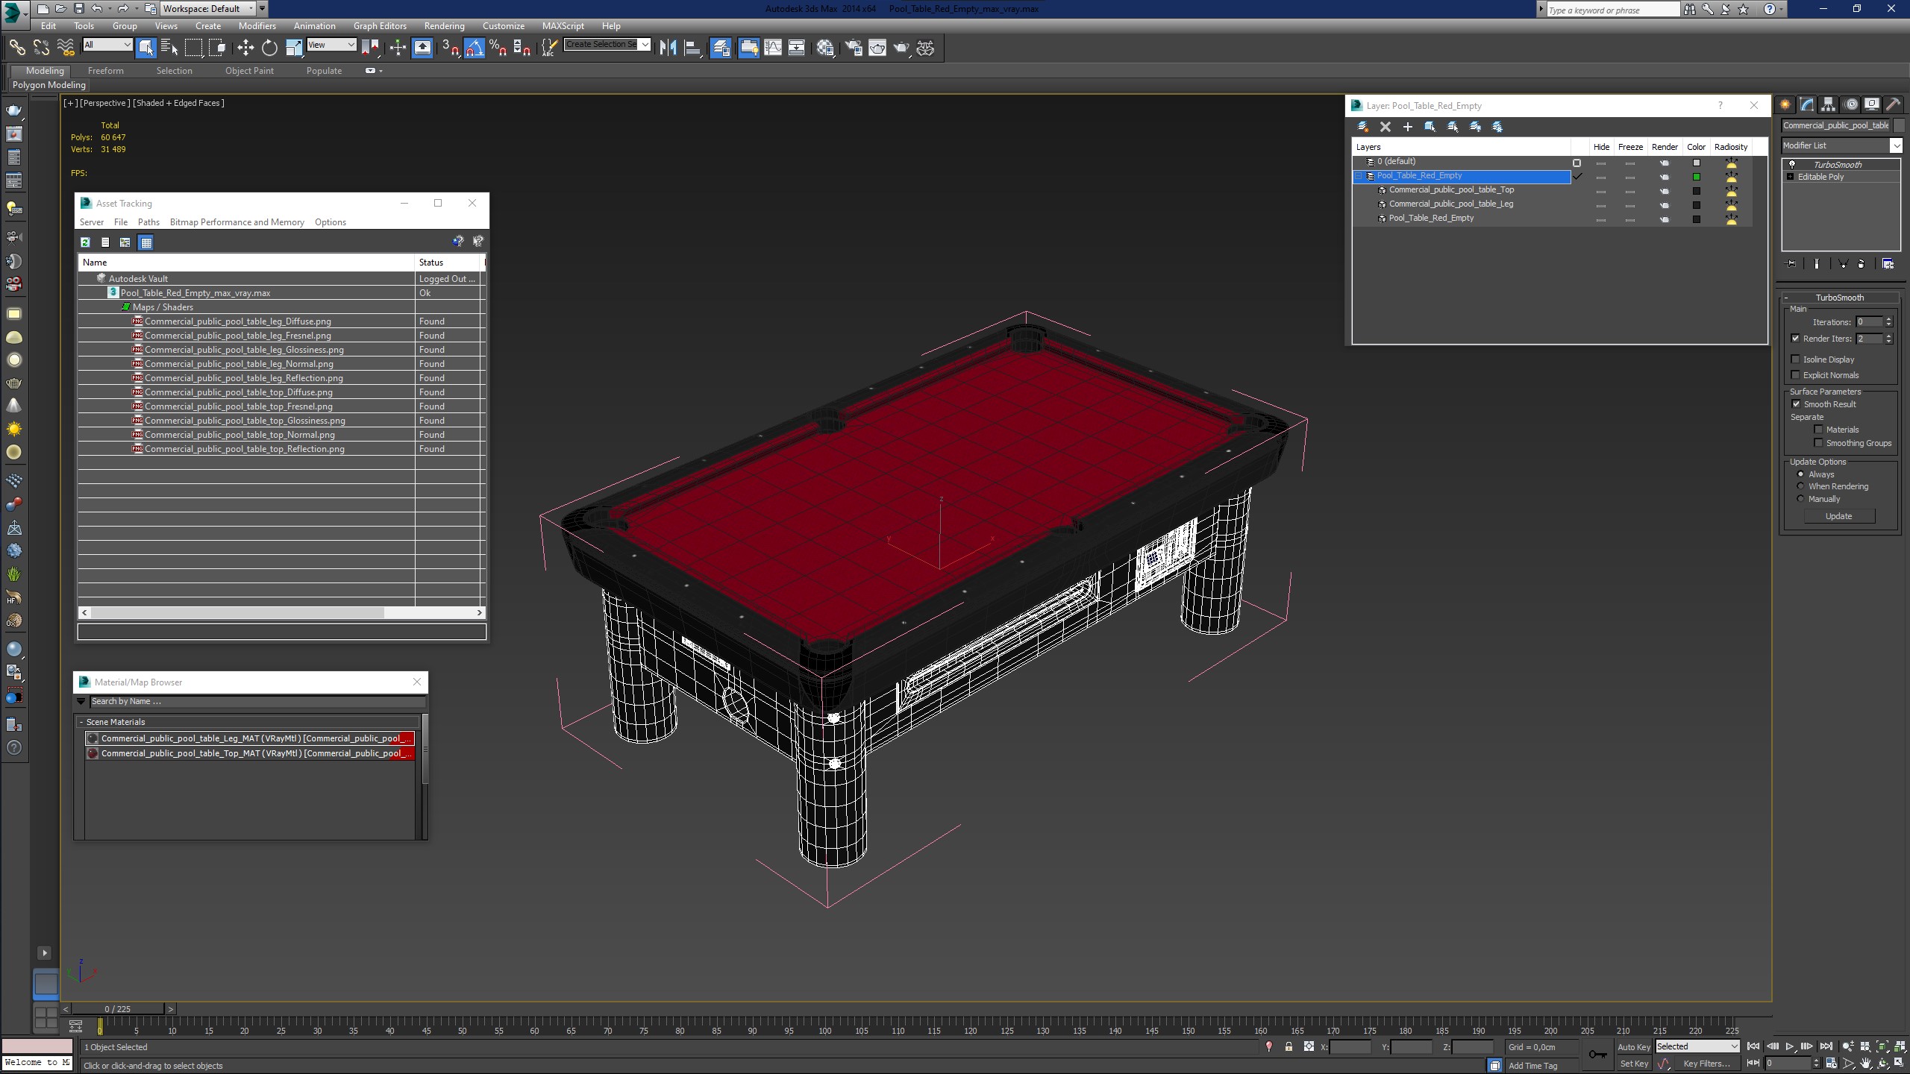
Task: Toggle the Angle Snap icon
Action: tap(475, 48)
